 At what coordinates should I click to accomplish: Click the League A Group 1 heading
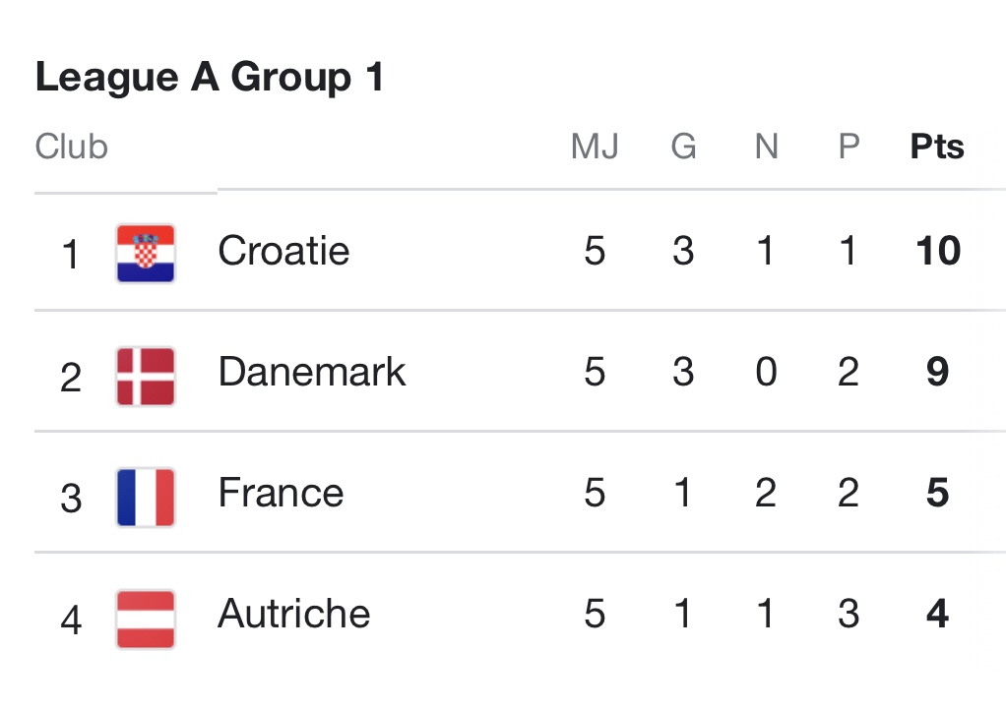pyautogui.click(x=210, y=78)
